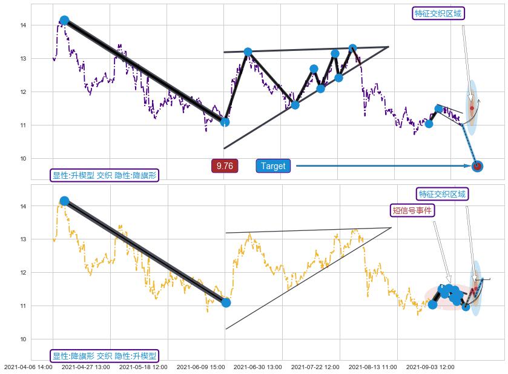Click 特征交织区域 annotation in bottom chart
Viewport: 508px width, 374px height.
pos(443,194)
